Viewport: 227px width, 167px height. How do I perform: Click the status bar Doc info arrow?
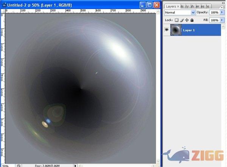pos(75,165)
